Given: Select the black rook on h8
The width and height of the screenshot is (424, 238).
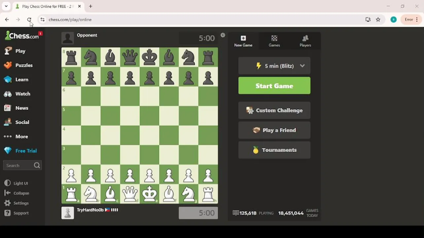Looking at the screenshot, I should pyautogui.click(x=208, y=57).
